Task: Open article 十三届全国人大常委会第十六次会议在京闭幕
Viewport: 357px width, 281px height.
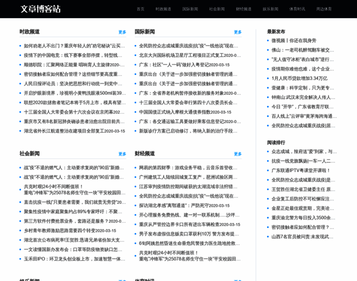Action: click(x=74, y=112)
